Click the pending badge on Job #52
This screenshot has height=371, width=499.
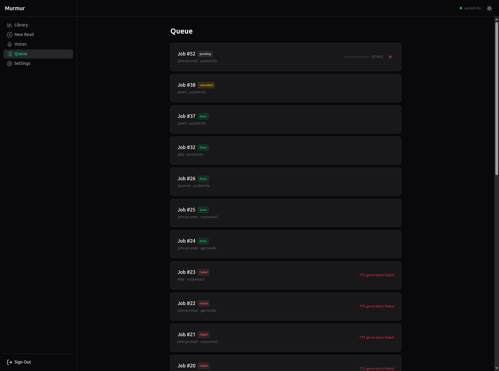point(205,54)
